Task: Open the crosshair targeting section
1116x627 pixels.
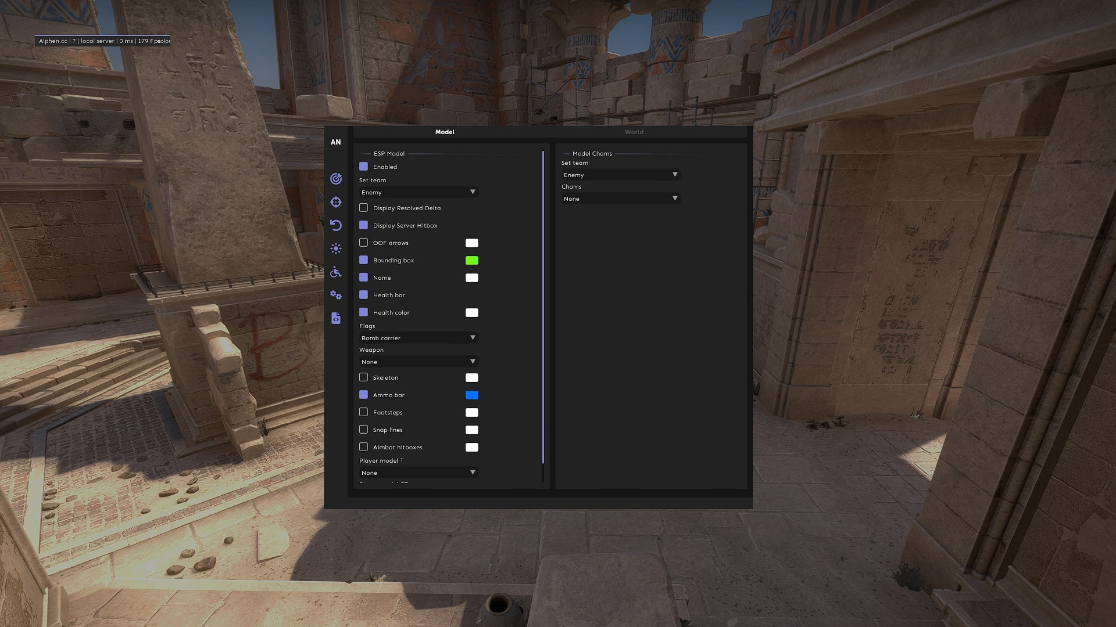Action: (336, 202)
